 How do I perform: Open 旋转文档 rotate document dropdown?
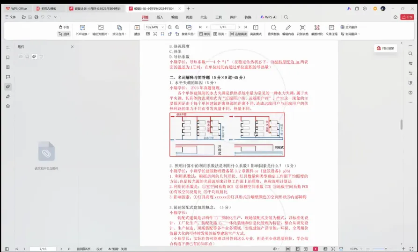pyautogui.click(x=189, y=30)
